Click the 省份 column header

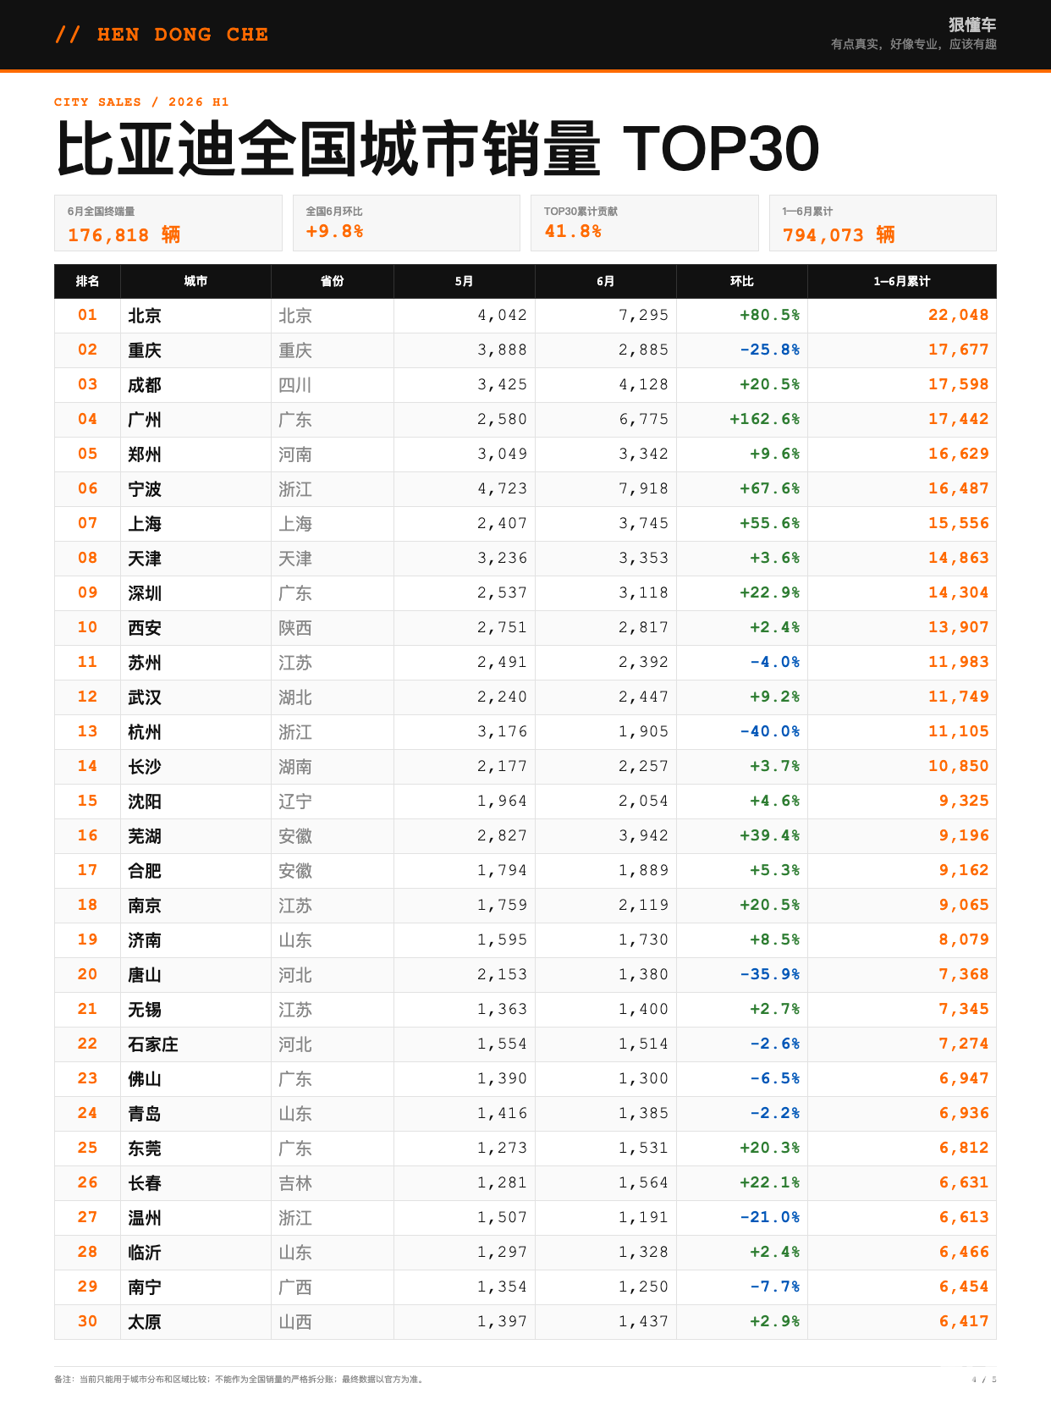click(x=333, y=281)
